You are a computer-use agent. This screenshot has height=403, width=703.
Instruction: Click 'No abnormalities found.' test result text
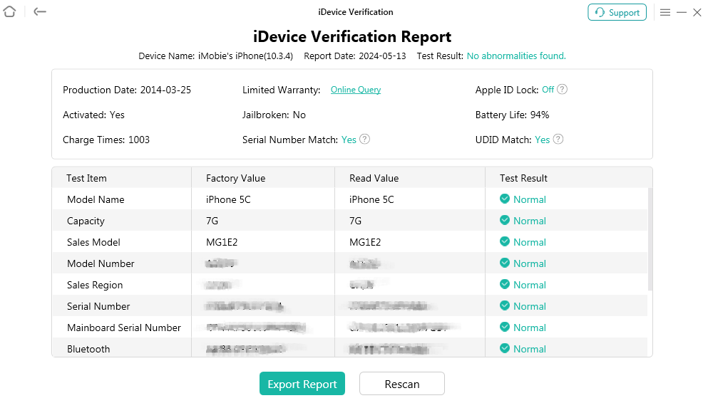pyautogui.click(x=516, y=56)
